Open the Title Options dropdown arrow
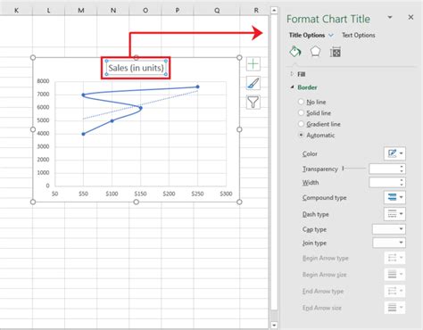The height and width of the screenshot is (330, 423). point(331,35)
